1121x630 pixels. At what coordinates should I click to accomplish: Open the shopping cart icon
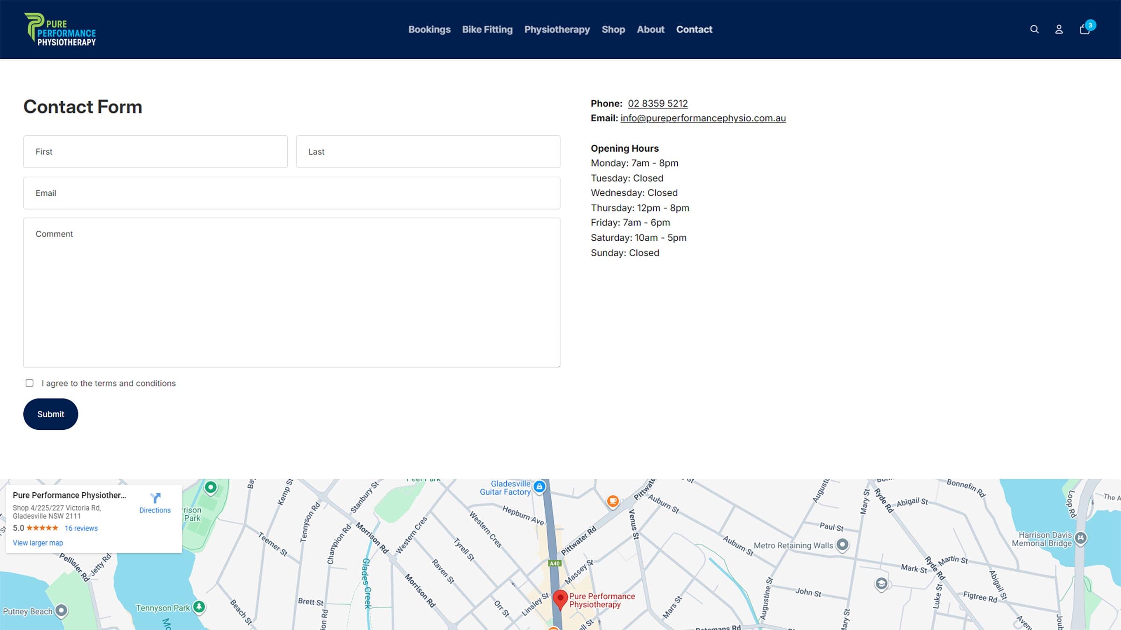tap(1085, 29)
